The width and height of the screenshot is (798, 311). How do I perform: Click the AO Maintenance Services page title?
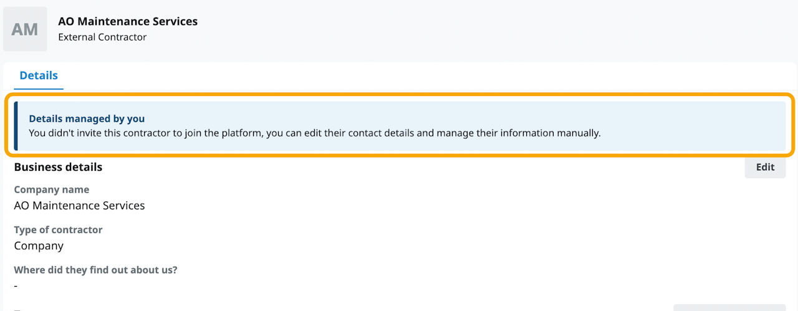tap(128, 21)
